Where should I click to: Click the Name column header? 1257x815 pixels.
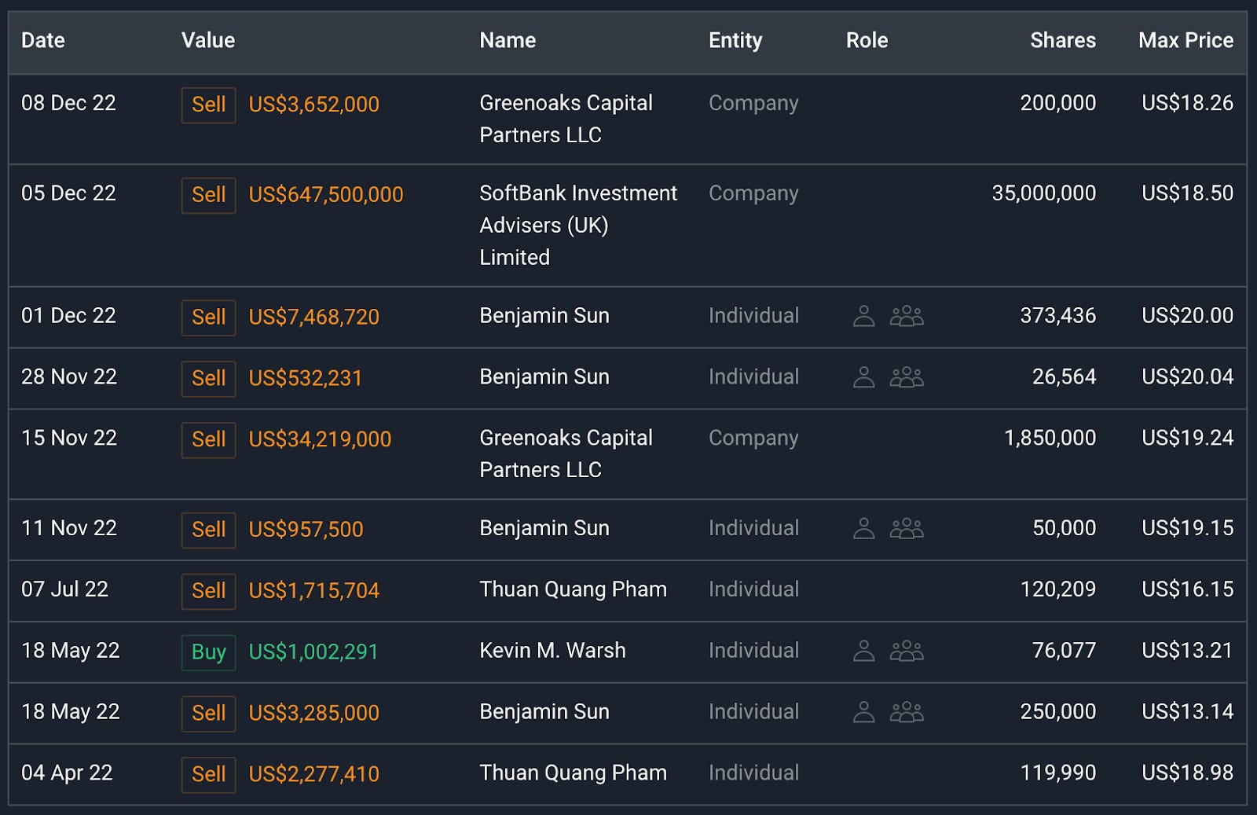[508, 41]
